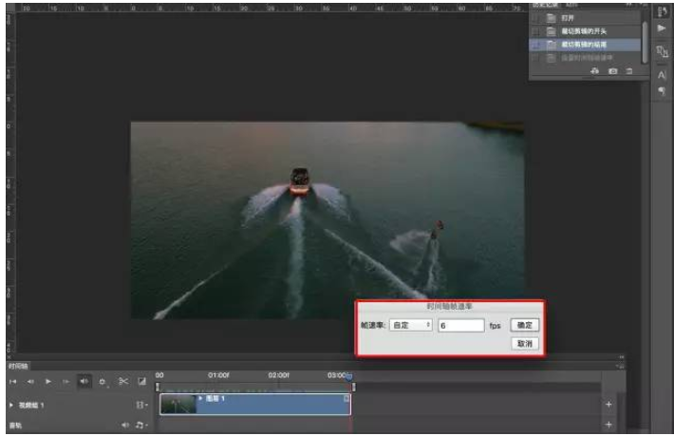Delete current history state with trash icon

628,71
